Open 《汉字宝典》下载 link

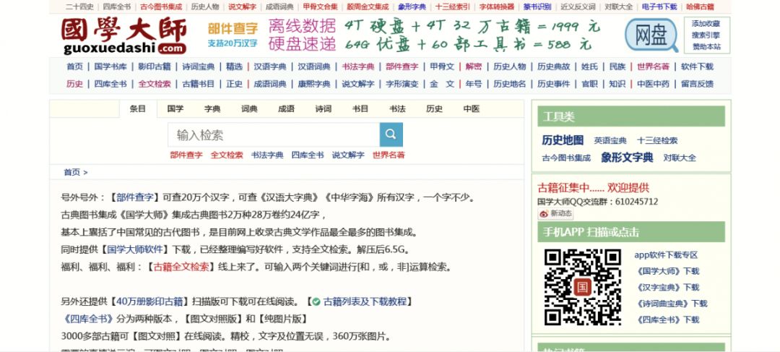667,287
